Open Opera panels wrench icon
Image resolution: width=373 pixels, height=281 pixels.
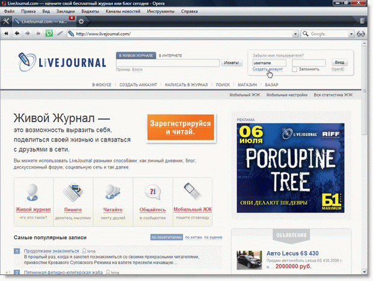point(6,22)
